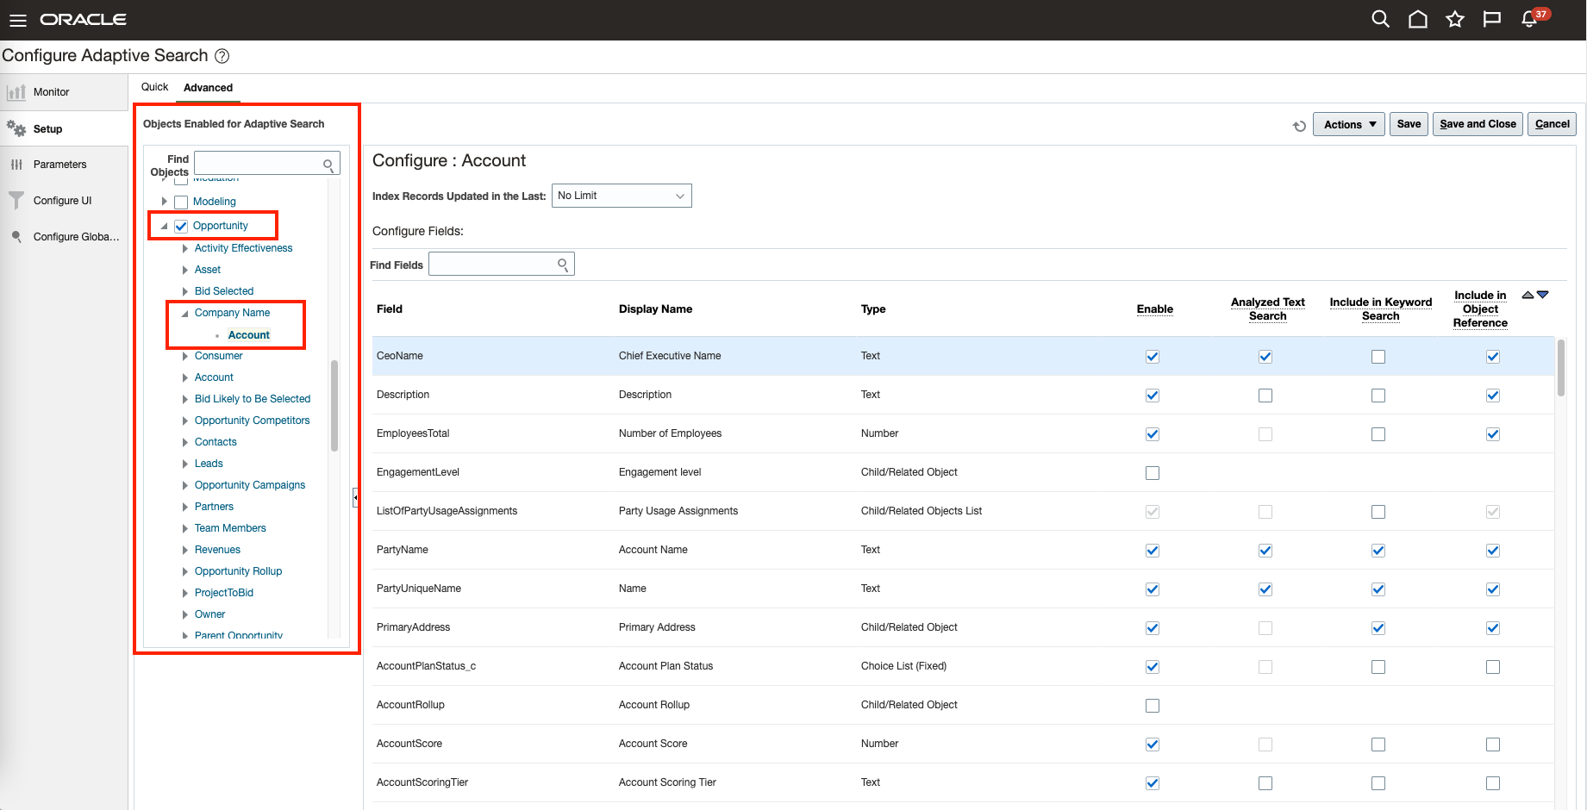Viewport: 1587px width, 810px height.
Task: Click the refresh icon next to Actions
Action: click(1299, 126)
